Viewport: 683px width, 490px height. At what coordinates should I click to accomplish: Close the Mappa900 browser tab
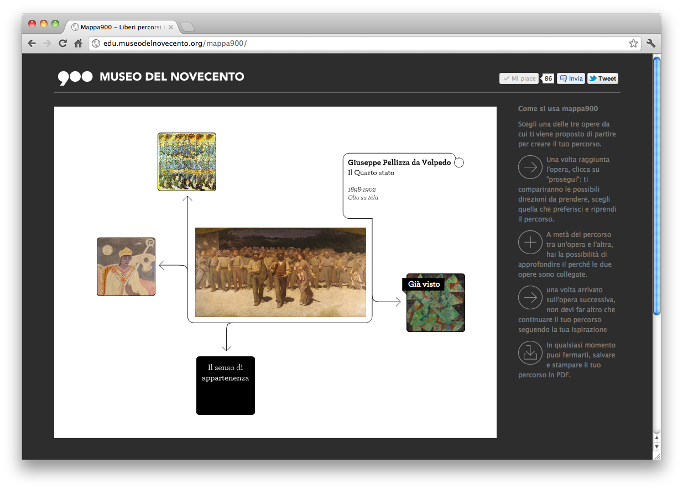pos(171,27)
